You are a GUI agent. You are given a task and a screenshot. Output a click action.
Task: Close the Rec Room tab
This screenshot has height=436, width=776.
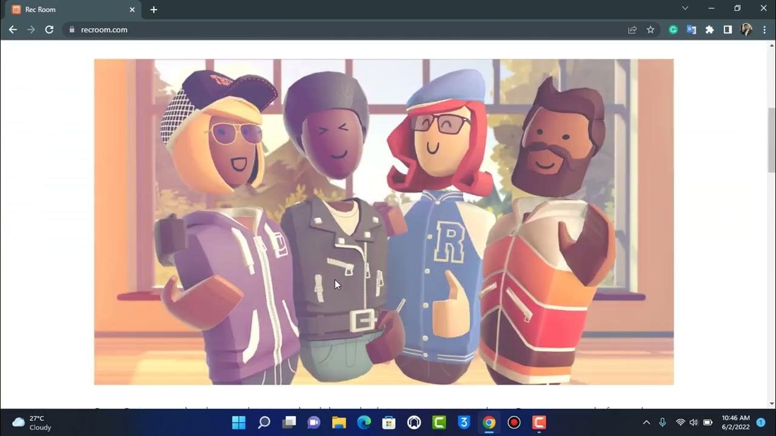coord(132,10)
